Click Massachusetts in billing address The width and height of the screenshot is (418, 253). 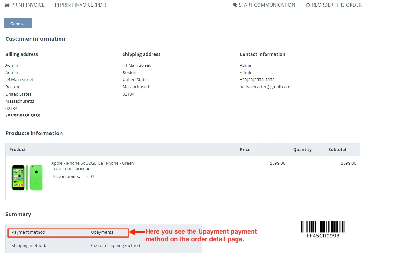[x=20, y=101]
